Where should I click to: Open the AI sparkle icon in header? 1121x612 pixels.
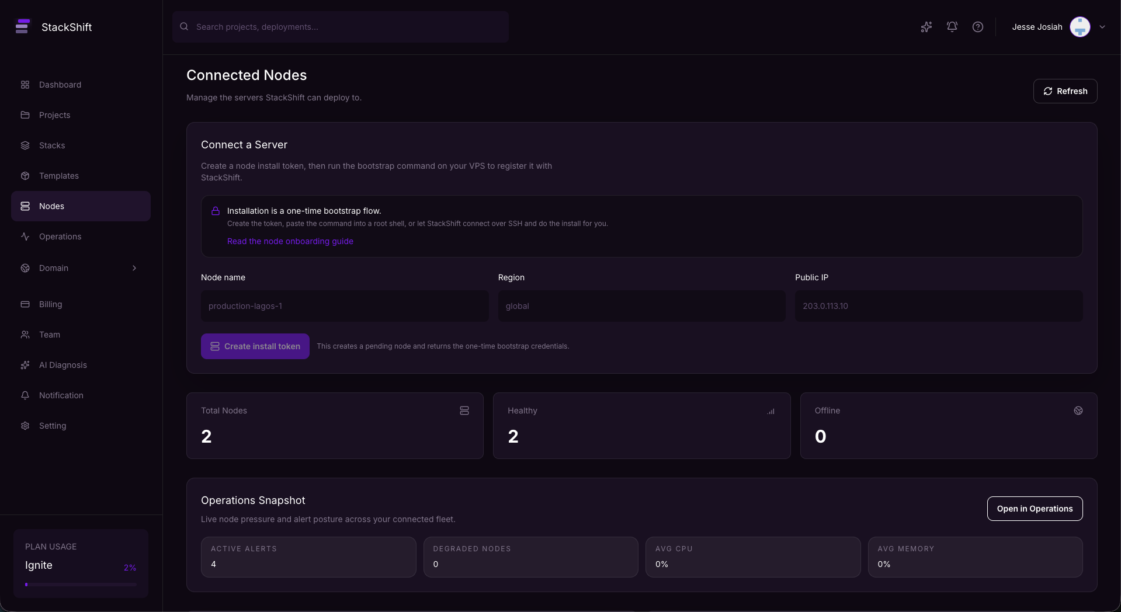pyautogui.click(x=926, y=27)
